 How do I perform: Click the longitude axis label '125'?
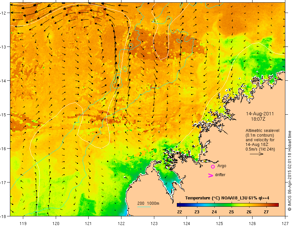(220, 223)
